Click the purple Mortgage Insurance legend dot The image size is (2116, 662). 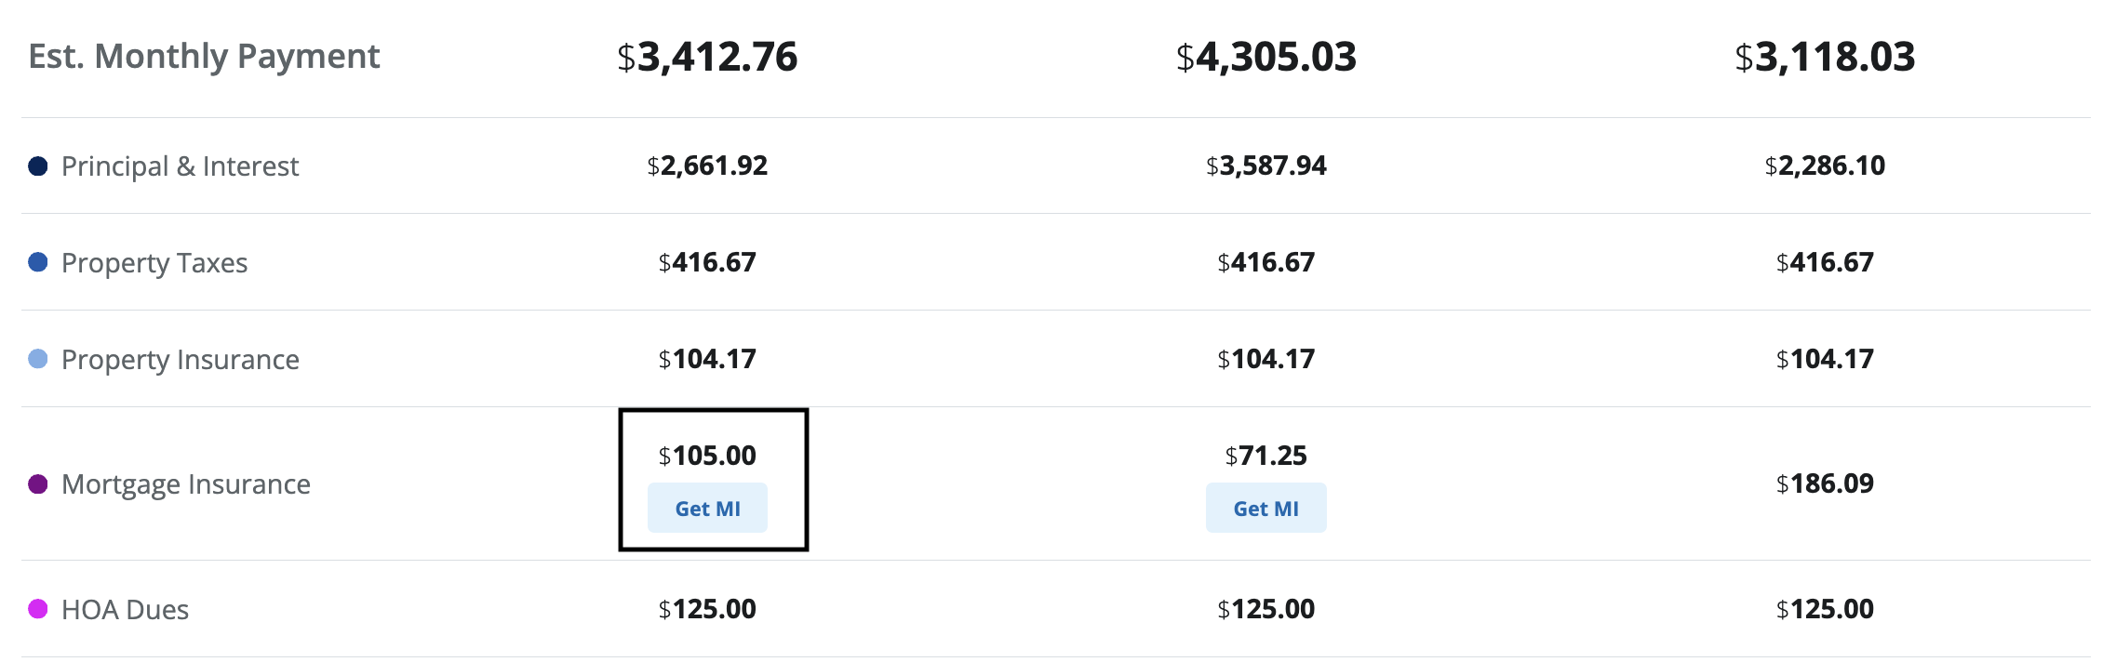click(38, 483)
